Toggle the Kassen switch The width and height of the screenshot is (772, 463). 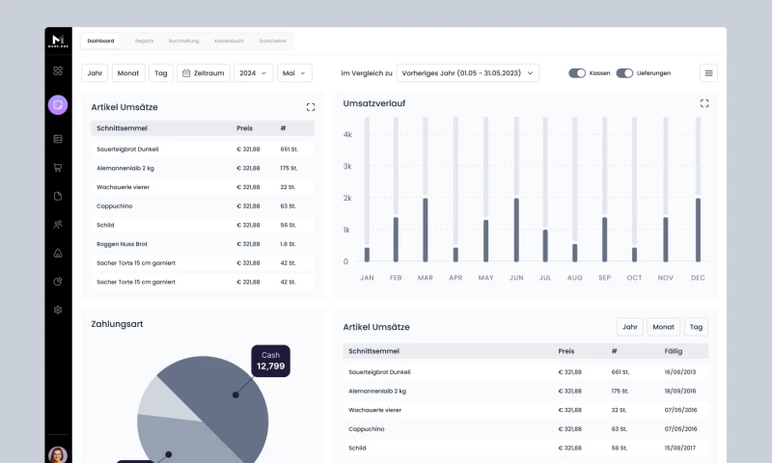click(577, 73)
